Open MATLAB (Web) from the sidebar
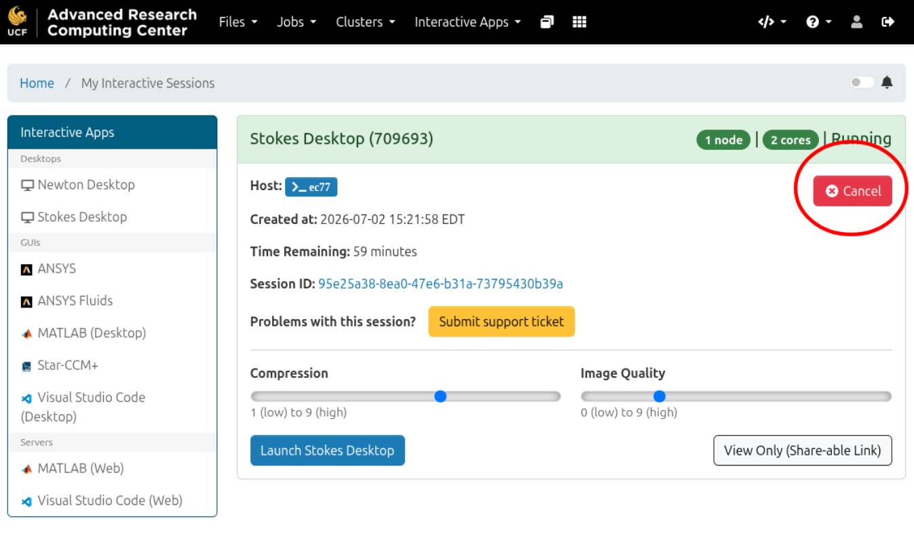Screen dimensions: 914x543 click(x=112, y=468)
